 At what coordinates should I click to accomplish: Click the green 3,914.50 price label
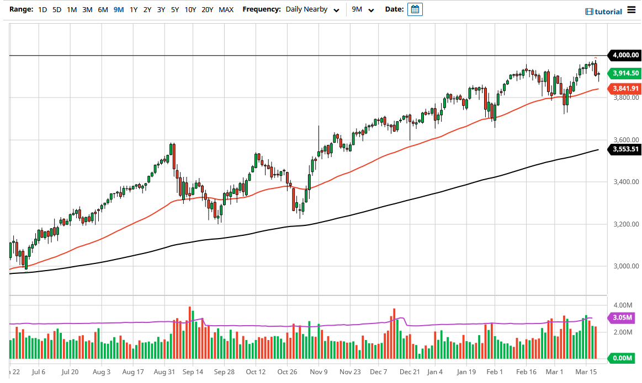623,73
